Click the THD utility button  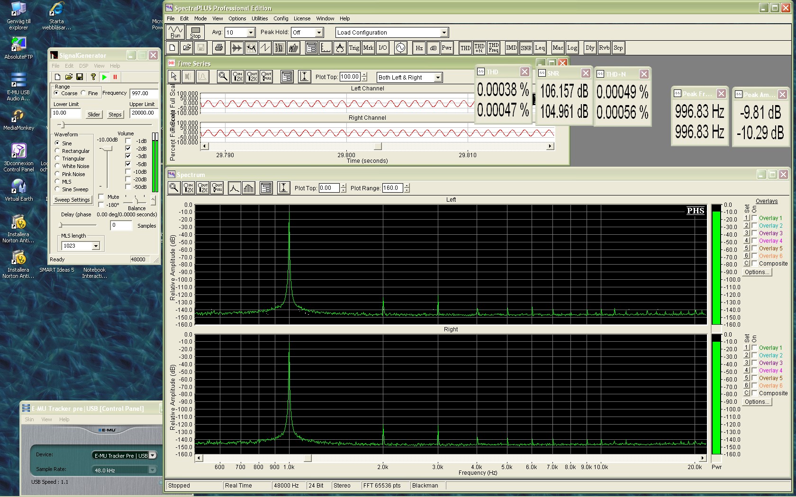[x=465, y=48]
